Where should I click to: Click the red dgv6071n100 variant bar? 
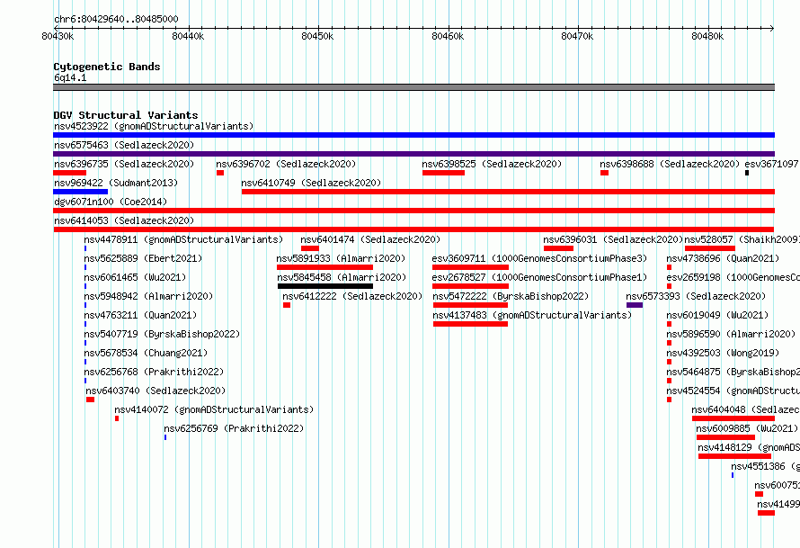coord(413,211)
